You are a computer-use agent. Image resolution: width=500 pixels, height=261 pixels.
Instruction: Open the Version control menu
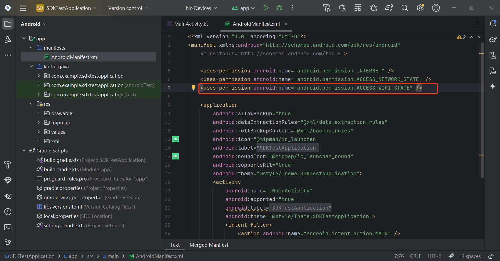coord(128,8)
